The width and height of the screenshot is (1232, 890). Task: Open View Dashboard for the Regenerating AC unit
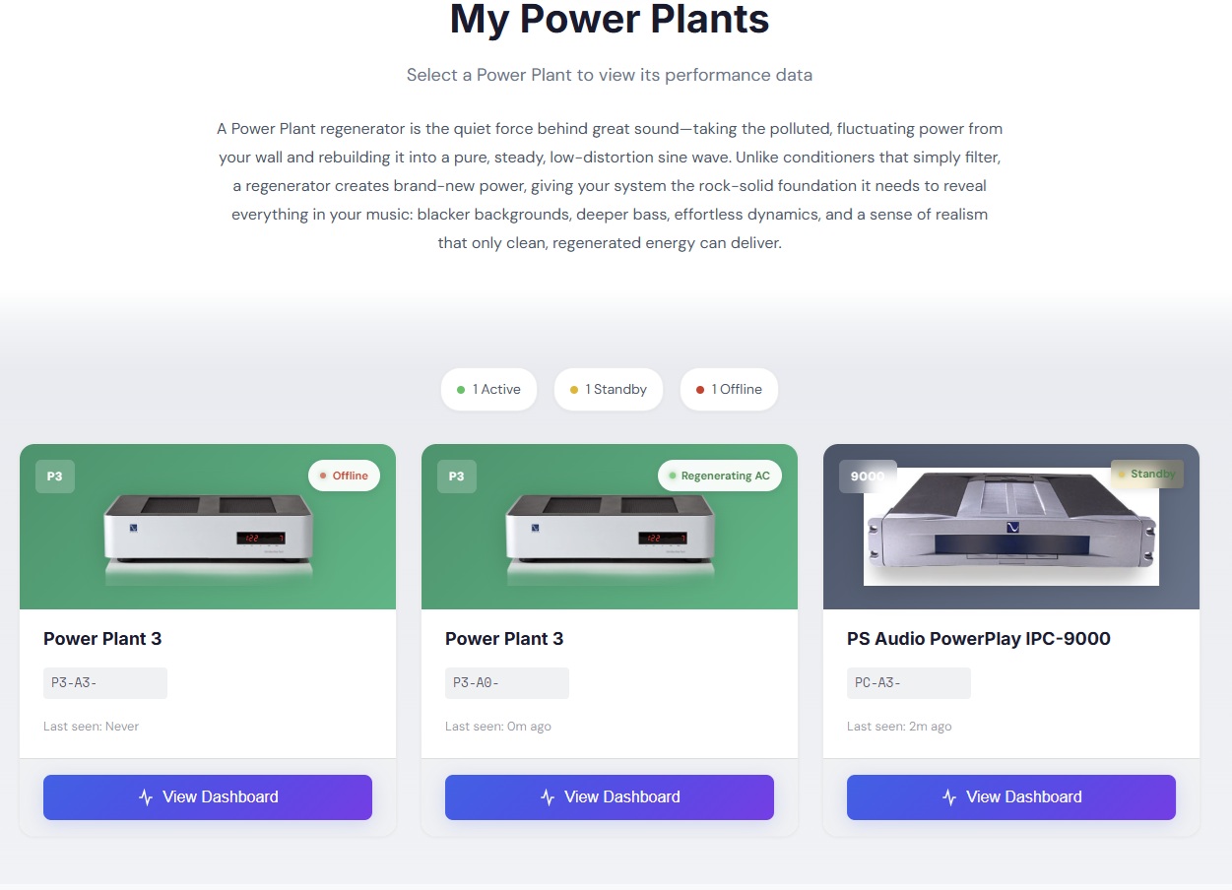[609, 797]
